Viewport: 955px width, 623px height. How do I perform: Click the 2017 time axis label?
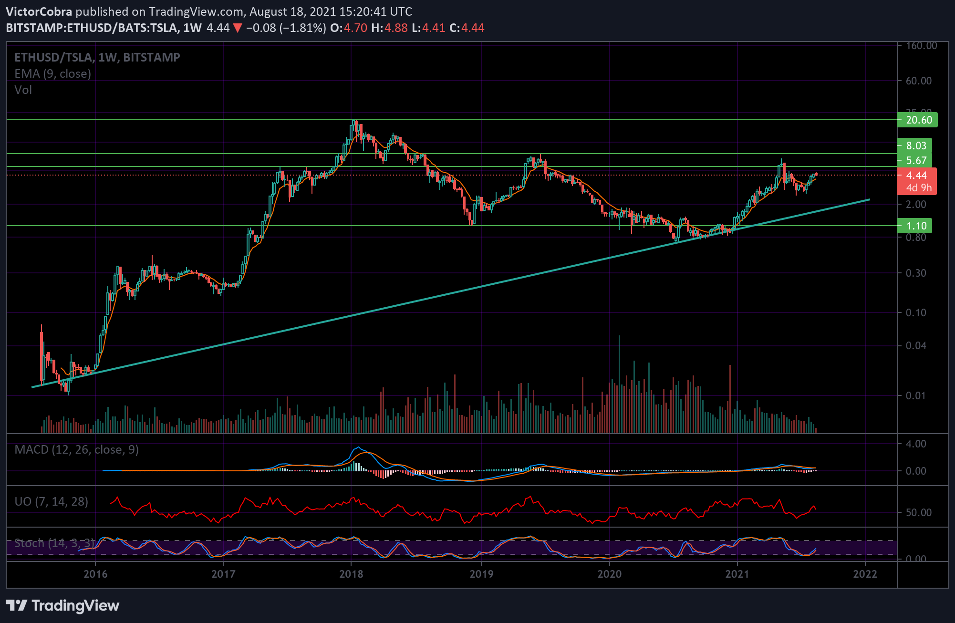223,574
